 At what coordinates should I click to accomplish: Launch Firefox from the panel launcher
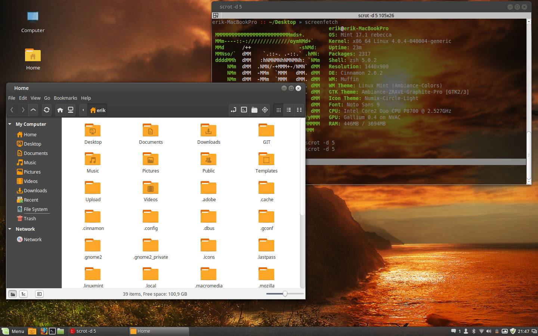[44, 331]
